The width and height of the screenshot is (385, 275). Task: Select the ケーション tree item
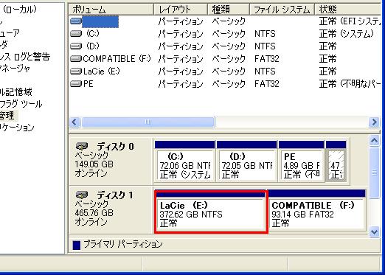point(17,128)
